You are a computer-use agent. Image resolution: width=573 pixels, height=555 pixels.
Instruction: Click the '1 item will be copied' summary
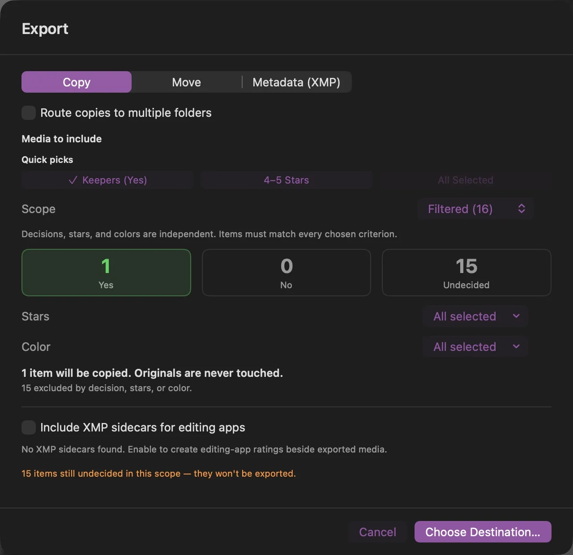point(152,373)
